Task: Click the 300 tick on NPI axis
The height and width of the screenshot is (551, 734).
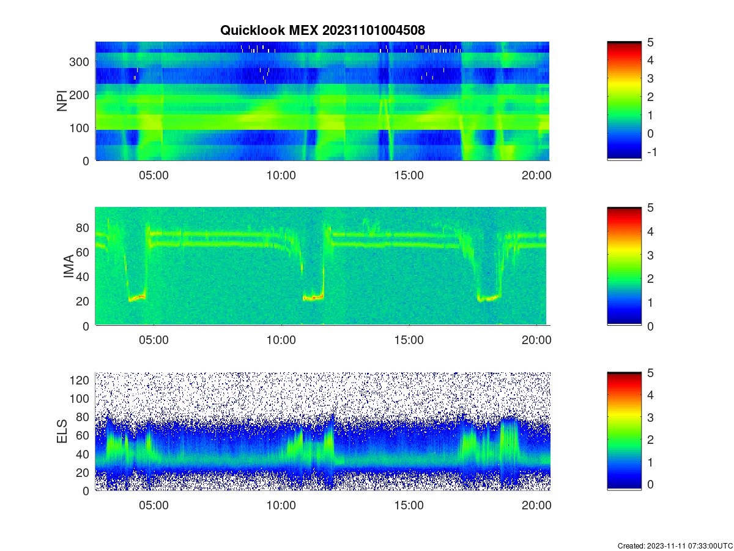Action: click(81, 62)
